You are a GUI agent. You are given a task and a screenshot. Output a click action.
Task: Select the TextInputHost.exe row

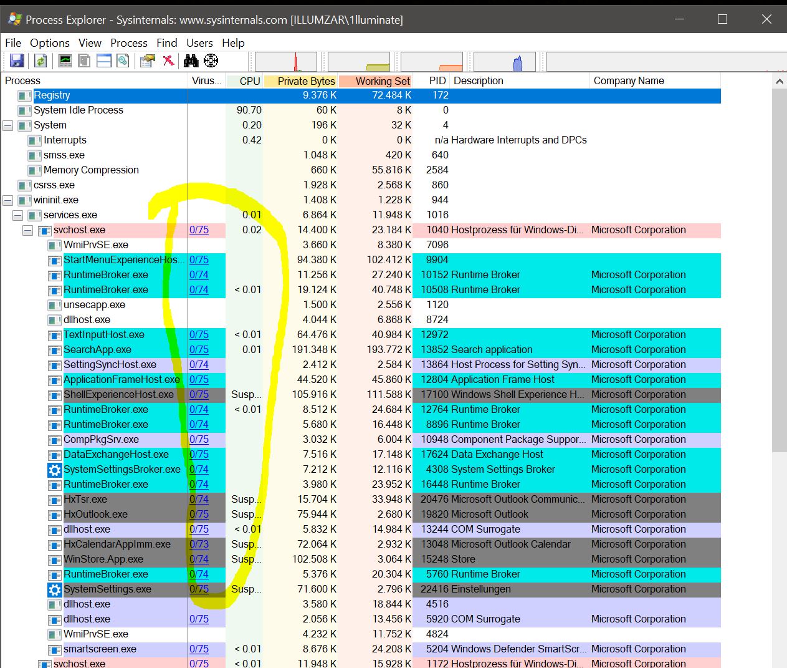(x=361, y=335)
